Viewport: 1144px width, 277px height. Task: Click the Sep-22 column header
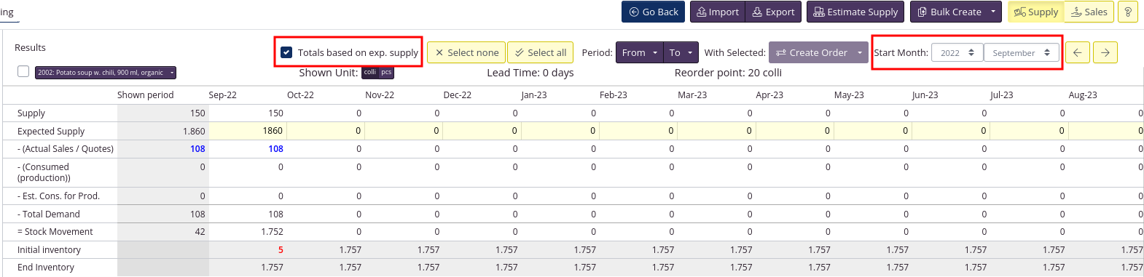point(222,95)
